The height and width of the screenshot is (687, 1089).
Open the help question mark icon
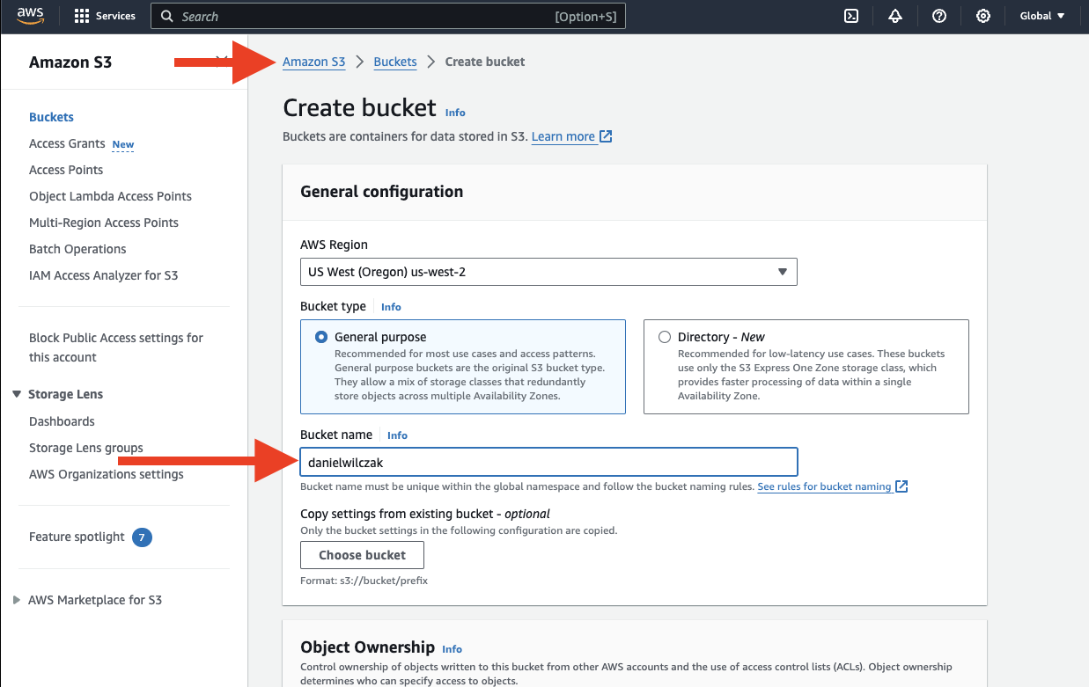939,16
